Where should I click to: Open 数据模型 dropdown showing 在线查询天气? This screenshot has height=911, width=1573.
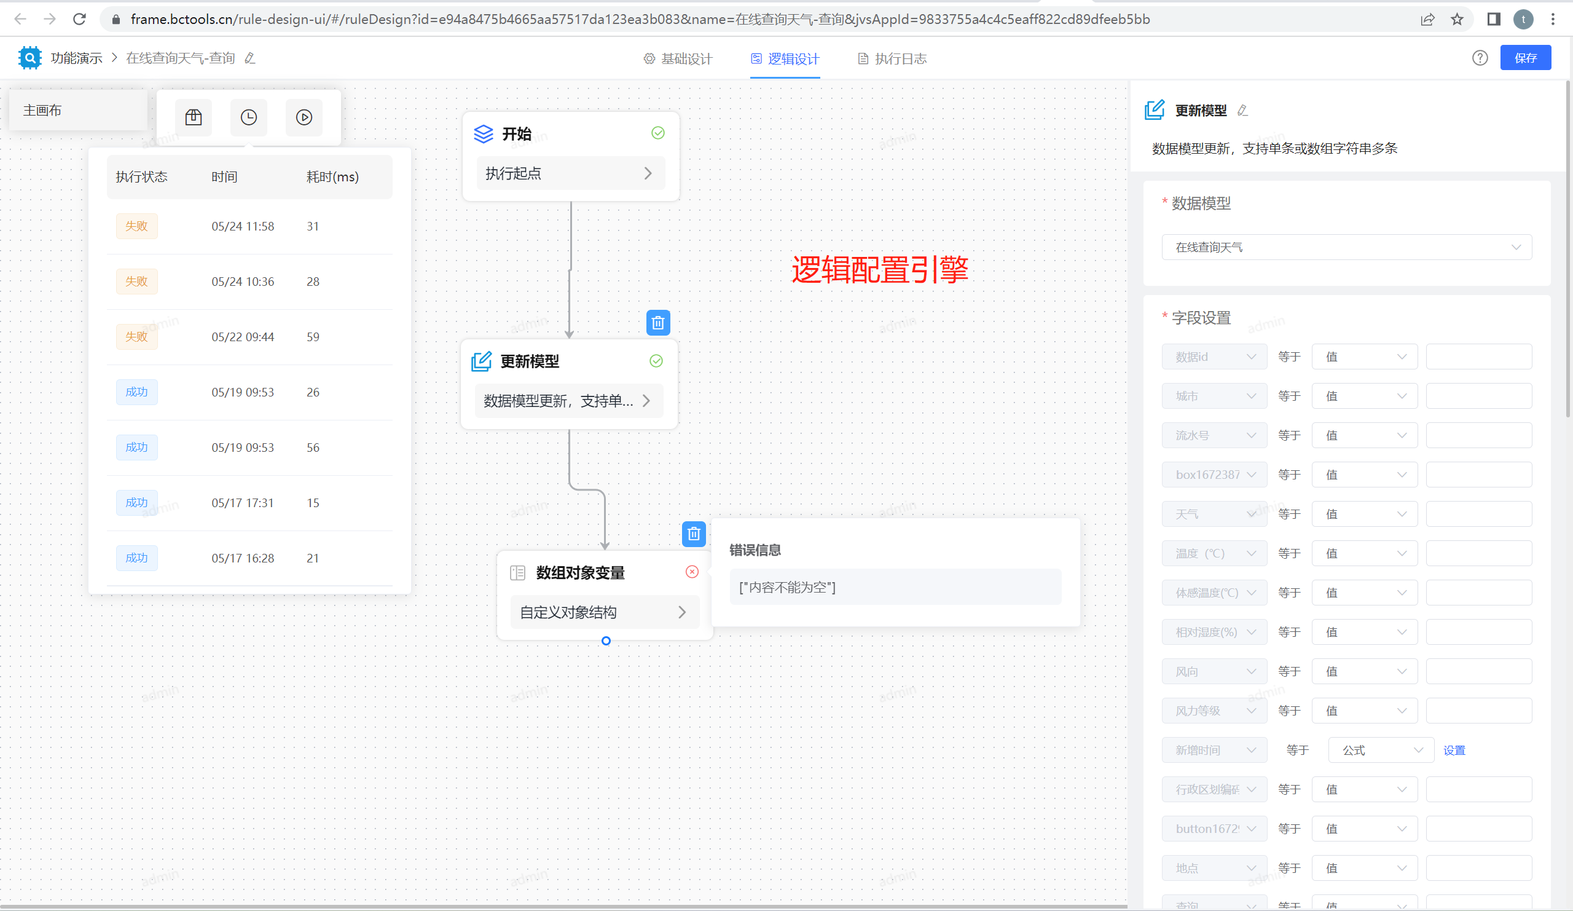pyautogui.click(x=1346, y=247)
